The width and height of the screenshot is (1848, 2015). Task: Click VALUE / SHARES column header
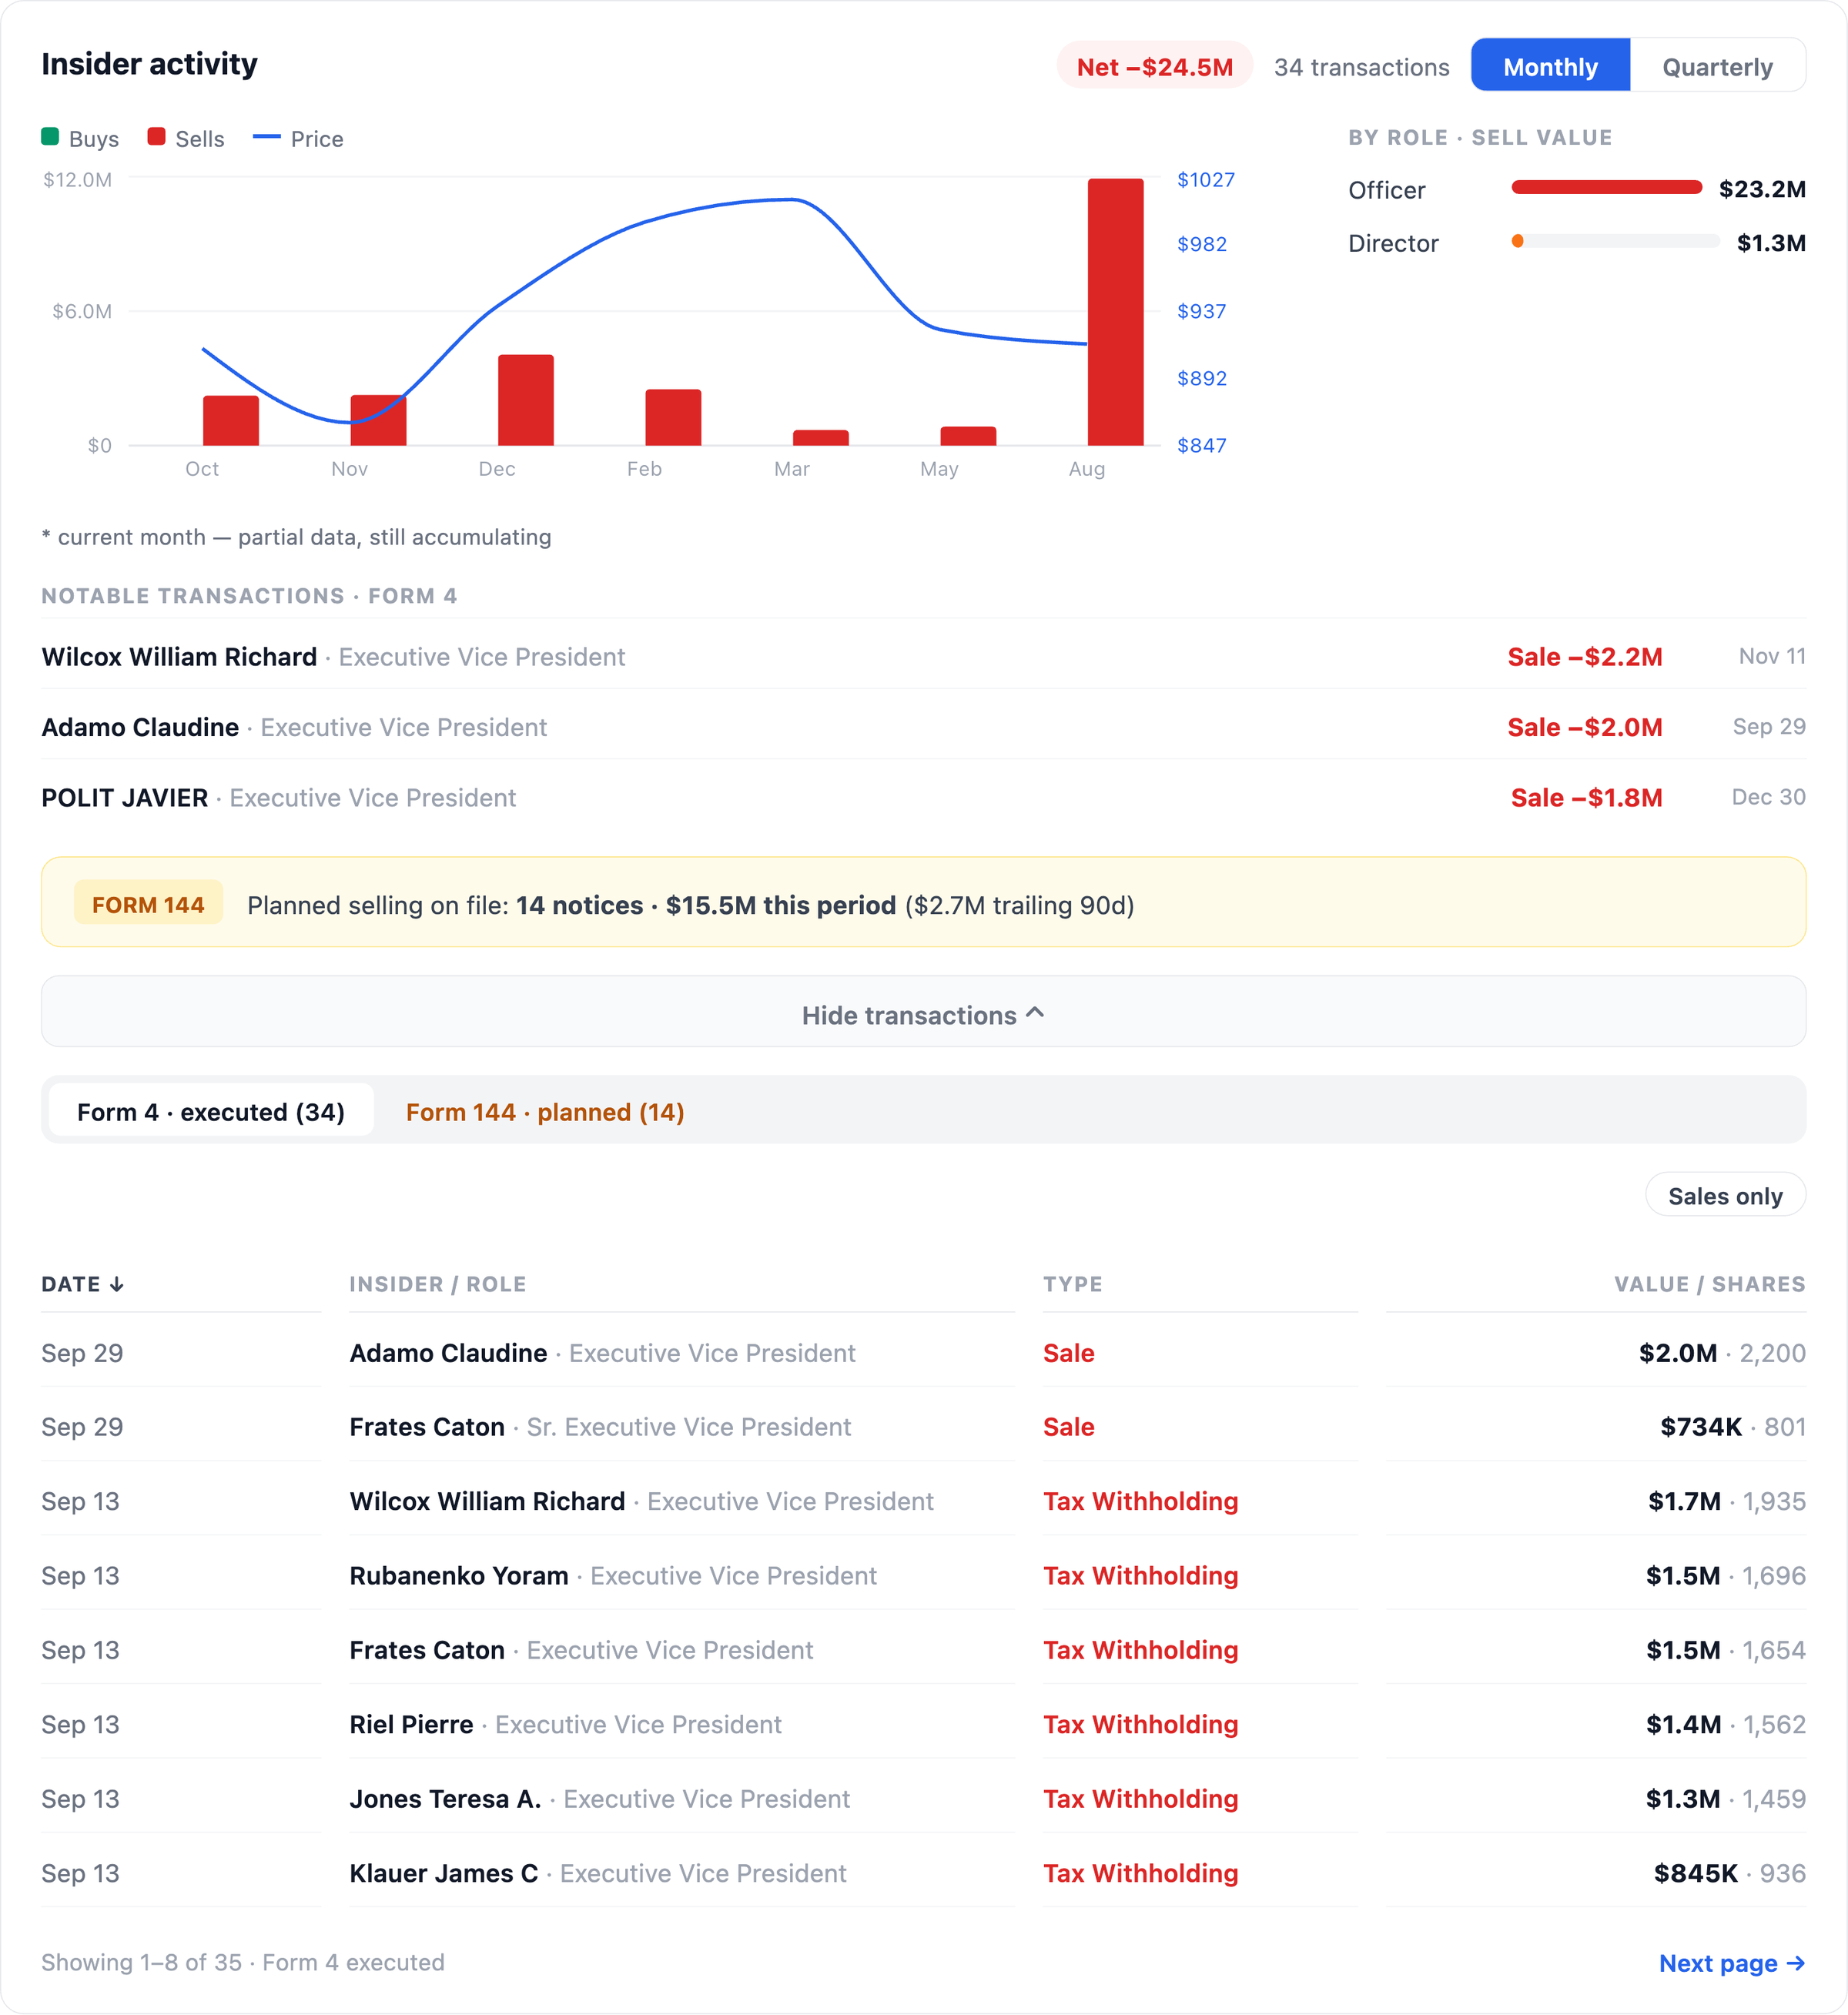(x=1709, y=1284)
